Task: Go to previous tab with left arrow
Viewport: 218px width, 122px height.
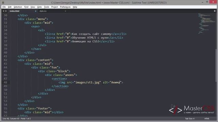Action: (x=3, y=11)
